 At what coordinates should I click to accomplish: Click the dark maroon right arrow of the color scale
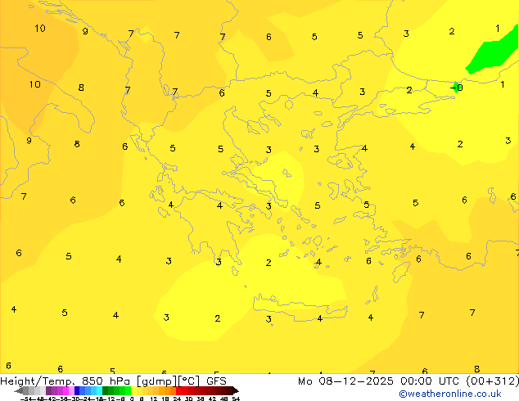point(236,391)
